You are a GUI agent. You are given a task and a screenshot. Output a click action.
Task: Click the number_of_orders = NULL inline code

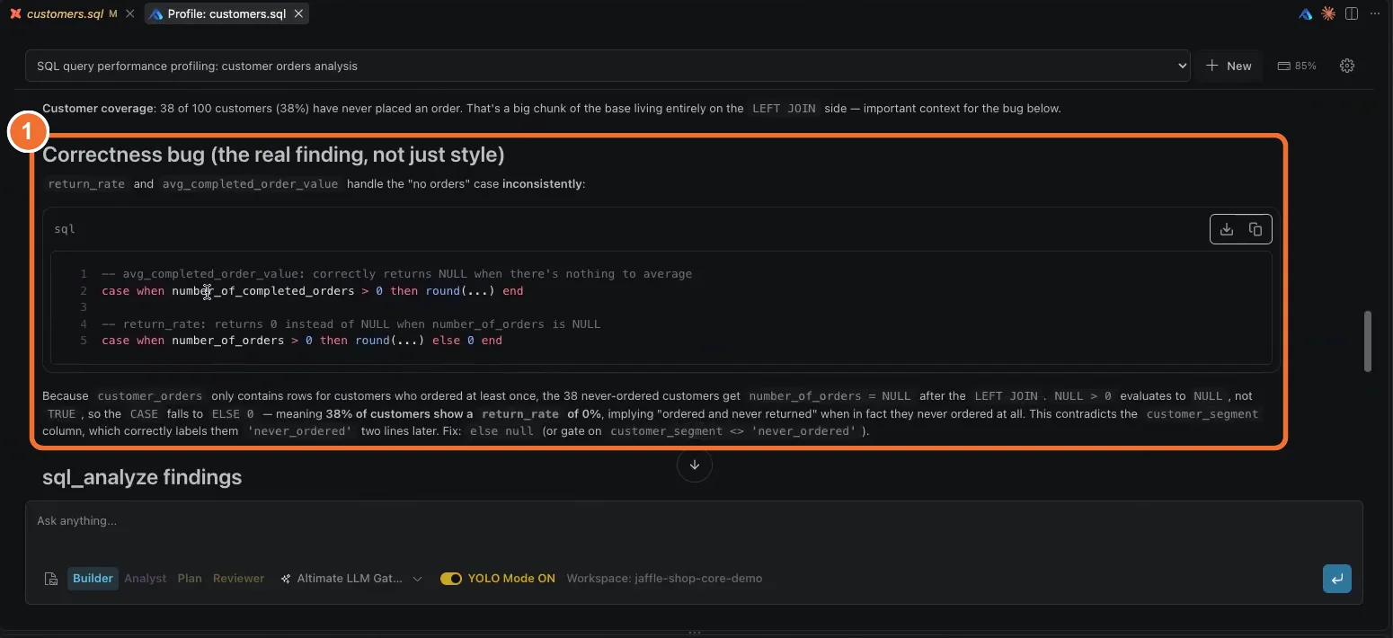click(x=830, y=396)
